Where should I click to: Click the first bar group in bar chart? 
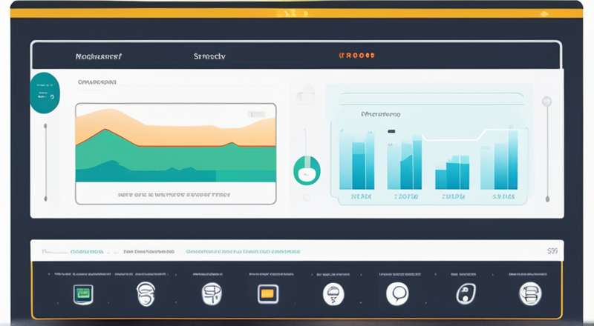tap(357, 161)
